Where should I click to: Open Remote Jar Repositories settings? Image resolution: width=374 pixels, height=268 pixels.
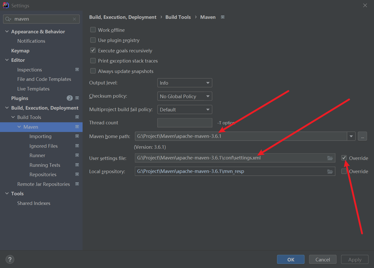pyautogui.click(x=43, y=184)
